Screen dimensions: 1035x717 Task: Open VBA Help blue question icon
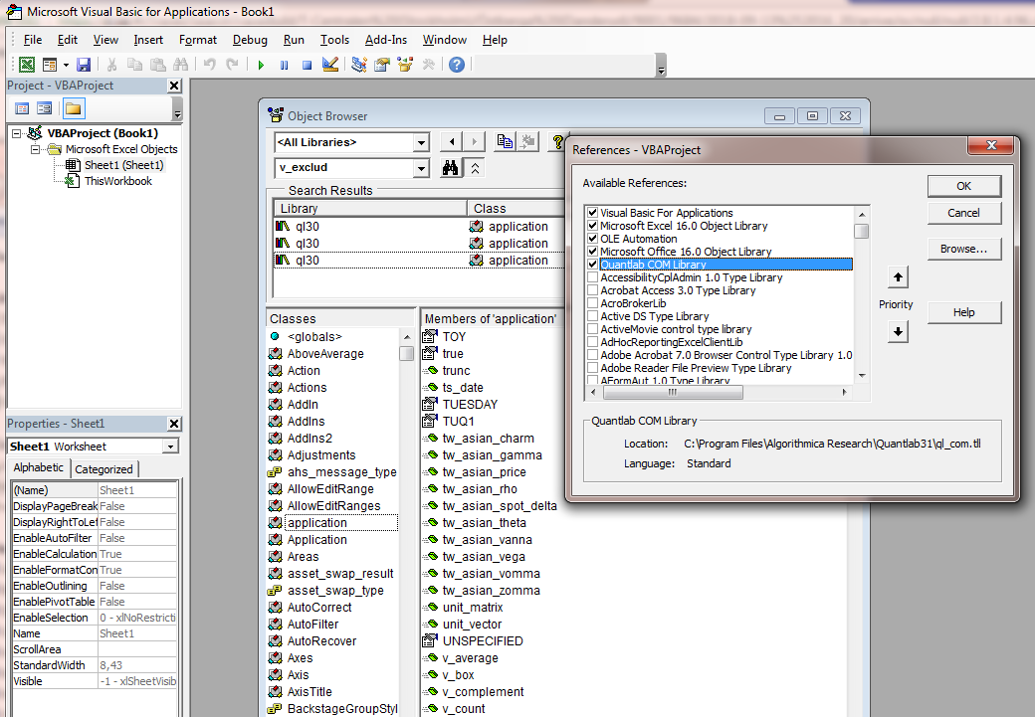coord(457,64)
